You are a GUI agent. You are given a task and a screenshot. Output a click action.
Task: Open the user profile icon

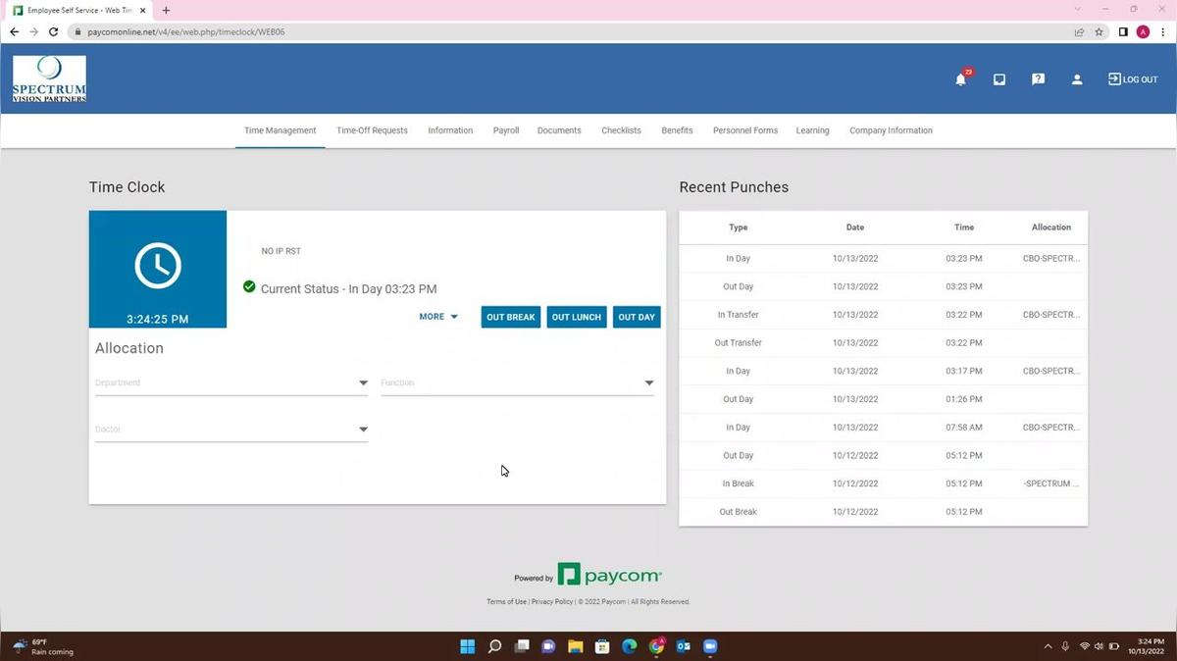click(x=1076, y=79)
